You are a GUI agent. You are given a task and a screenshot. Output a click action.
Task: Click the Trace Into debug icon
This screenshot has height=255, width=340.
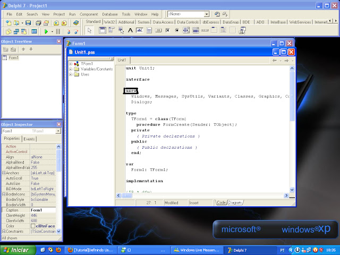(x=69, y=32)
